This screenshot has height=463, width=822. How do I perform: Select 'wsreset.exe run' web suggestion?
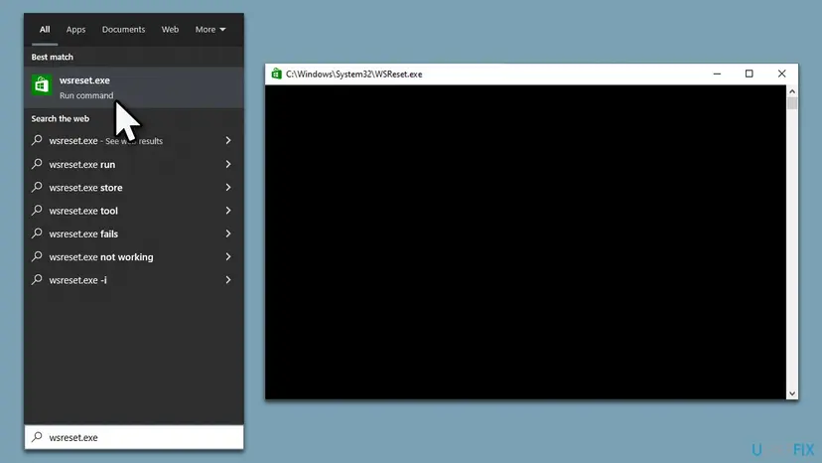134,164
